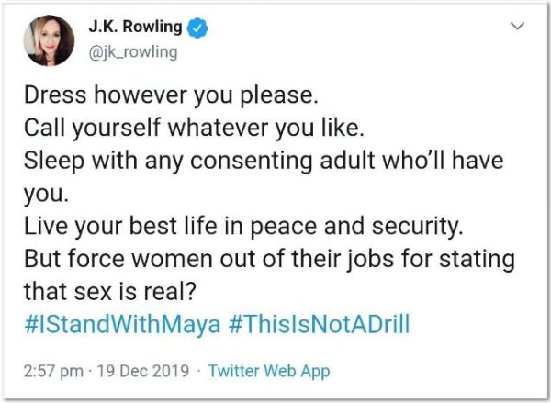This screenshot has height=403, width=551.
Task: Click the 19 Dec 2019 date
Action: [142, 372]
